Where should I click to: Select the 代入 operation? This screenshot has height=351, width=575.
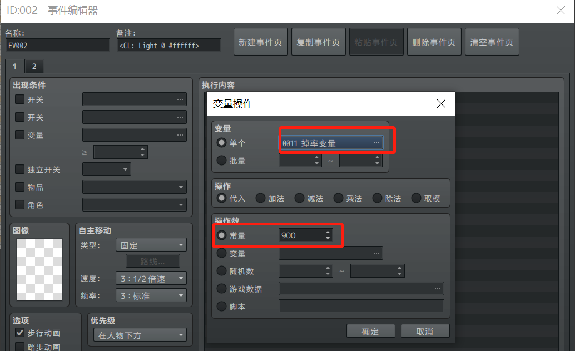point(221,198)
